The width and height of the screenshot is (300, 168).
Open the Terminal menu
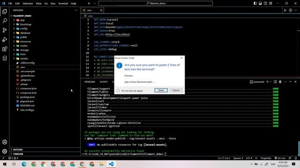63,3
